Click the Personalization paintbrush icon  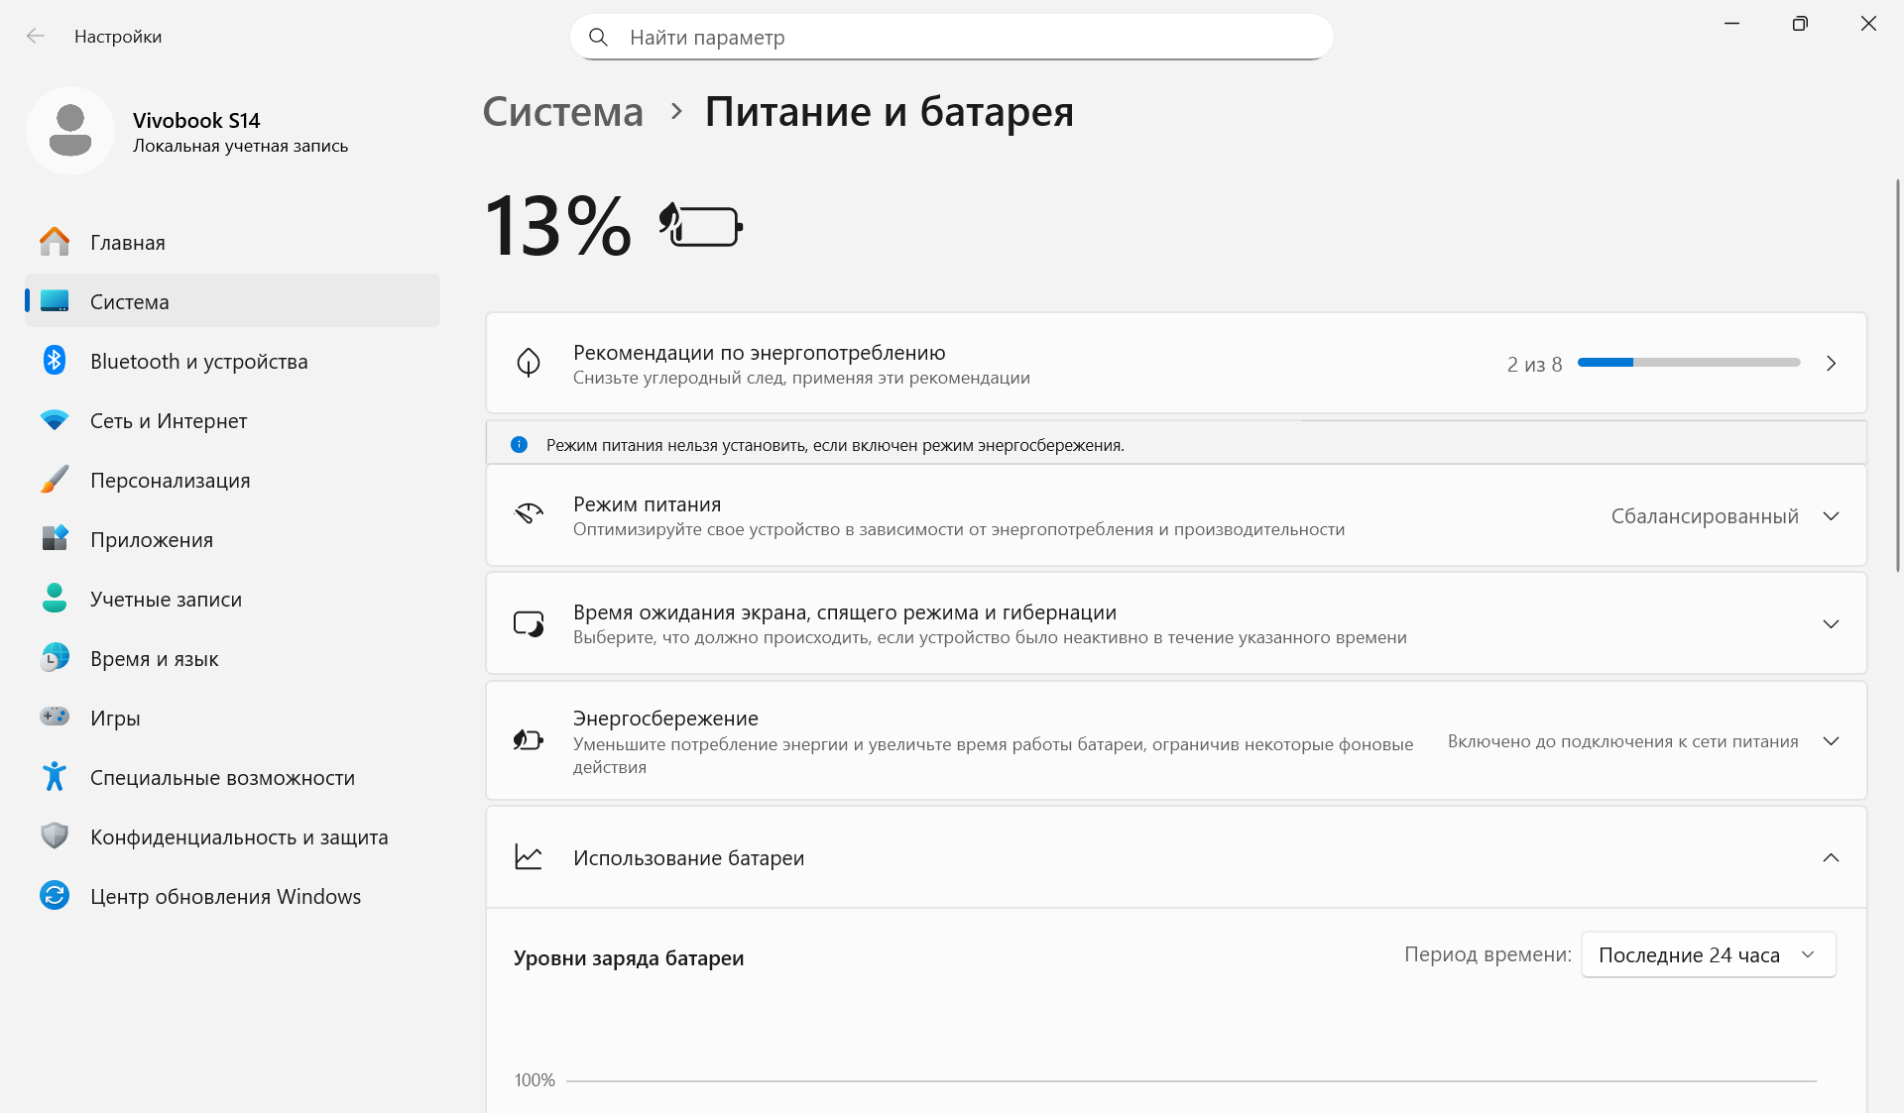pos(55,480)
